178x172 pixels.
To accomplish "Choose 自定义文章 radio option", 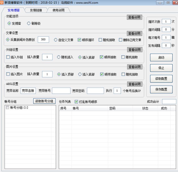I will [x=56, y=40].
